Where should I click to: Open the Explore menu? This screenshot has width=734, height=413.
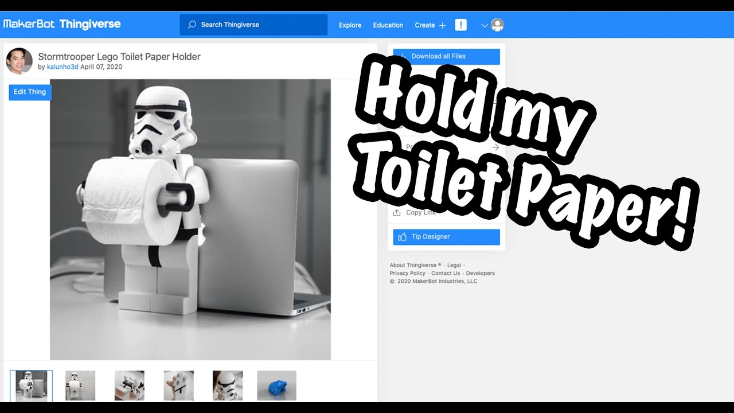pyautogui.click(x=350, y=25)
